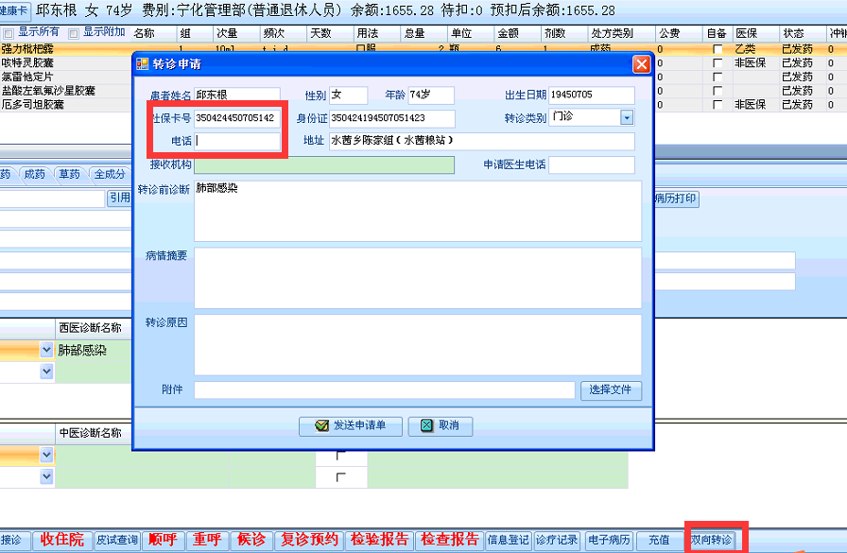Click the 病历打印 button
This screenshot has width=847, height=553.
[x=676, y=199]
